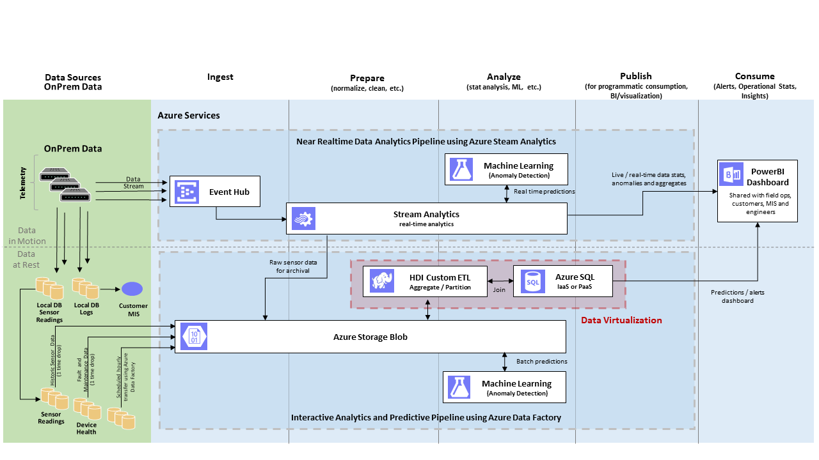Click the Event Hub icon
The image size is (819, 460).
coord(186,191)
